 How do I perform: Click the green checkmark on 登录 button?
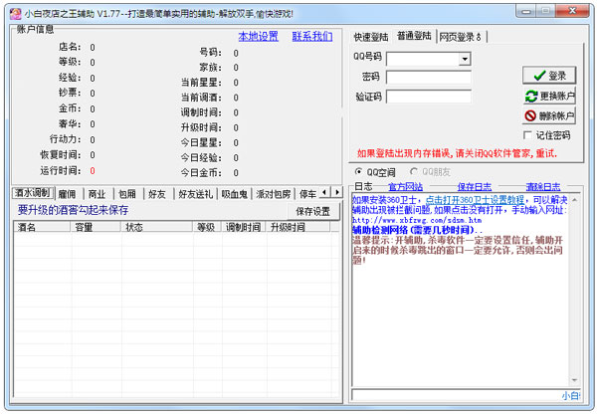pos(539,76)
